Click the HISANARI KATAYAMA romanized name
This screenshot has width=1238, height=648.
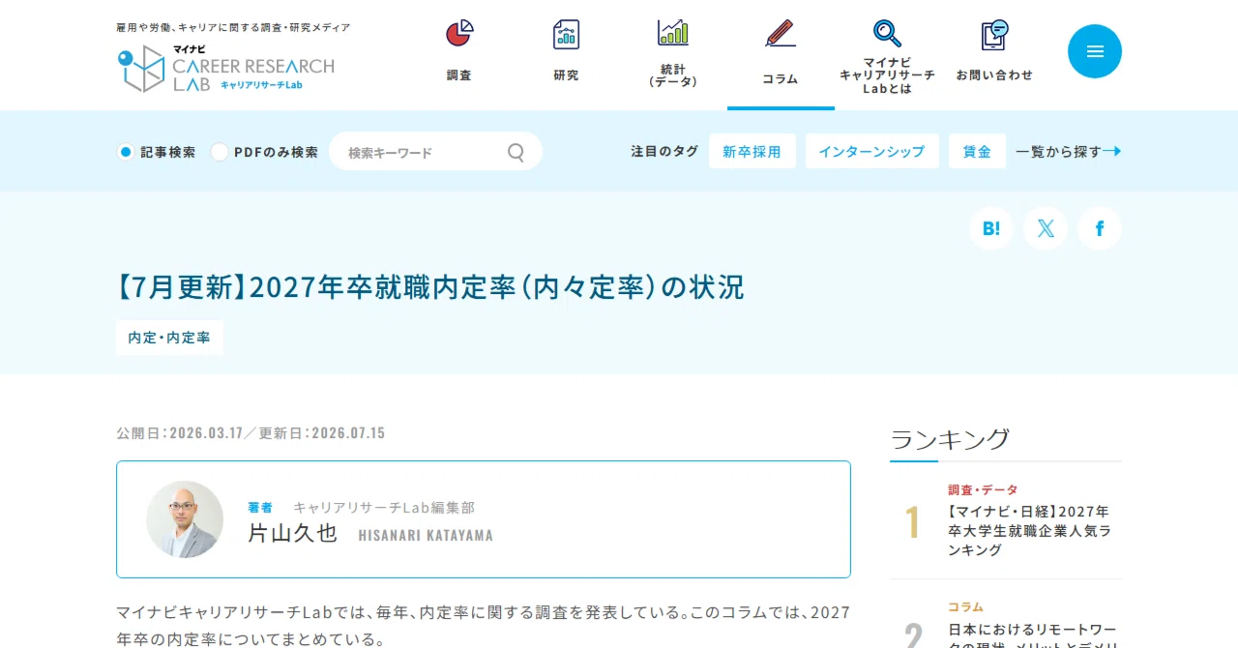pos(426,535)
